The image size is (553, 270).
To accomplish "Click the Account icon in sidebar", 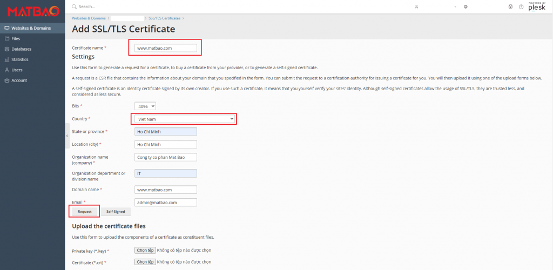I will (x=6, y=80).
